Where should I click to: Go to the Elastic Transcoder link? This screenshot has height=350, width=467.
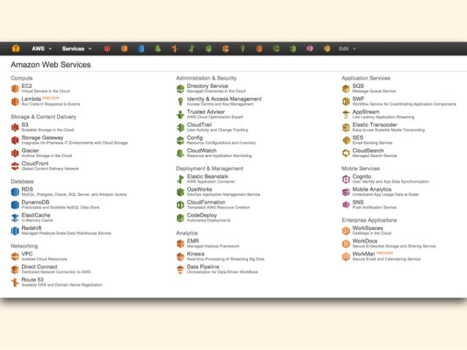tap(375, 125)
